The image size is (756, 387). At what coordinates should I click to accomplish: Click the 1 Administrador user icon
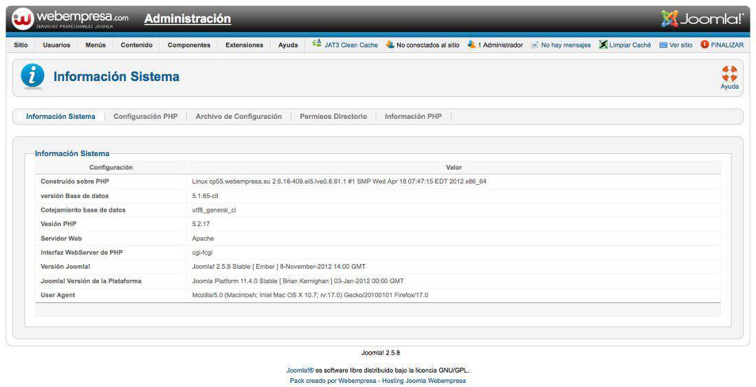click(471, 45)
